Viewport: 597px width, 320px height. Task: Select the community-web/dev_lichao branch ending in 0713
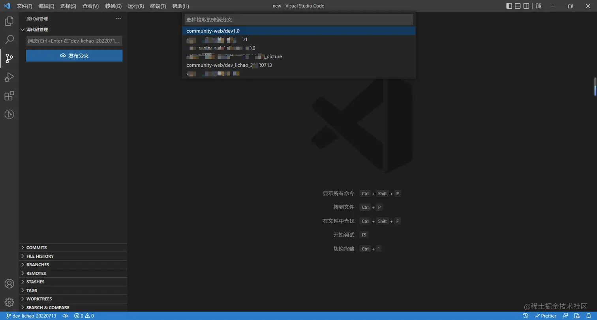click(299, 65)
